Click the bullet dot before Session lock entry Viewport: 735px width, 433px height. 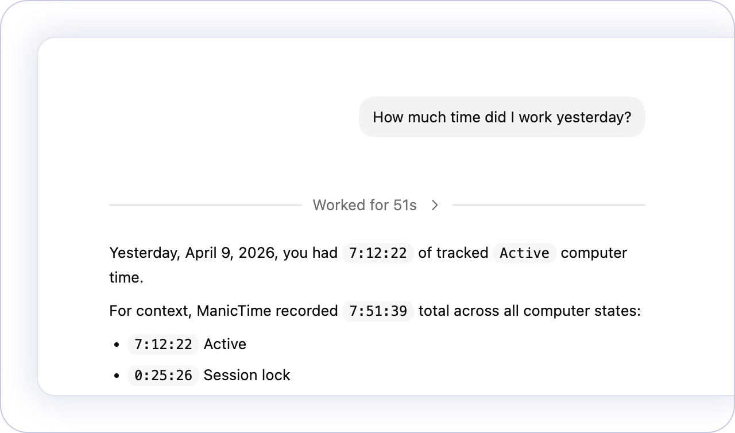coord(117,376)
